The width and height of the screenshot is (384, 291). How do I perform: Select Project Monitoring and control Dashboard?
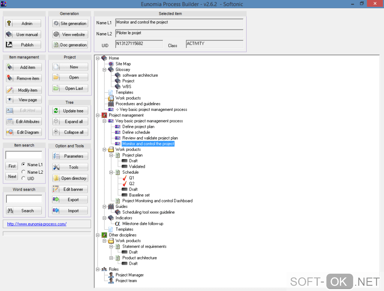tap(157, 201)
